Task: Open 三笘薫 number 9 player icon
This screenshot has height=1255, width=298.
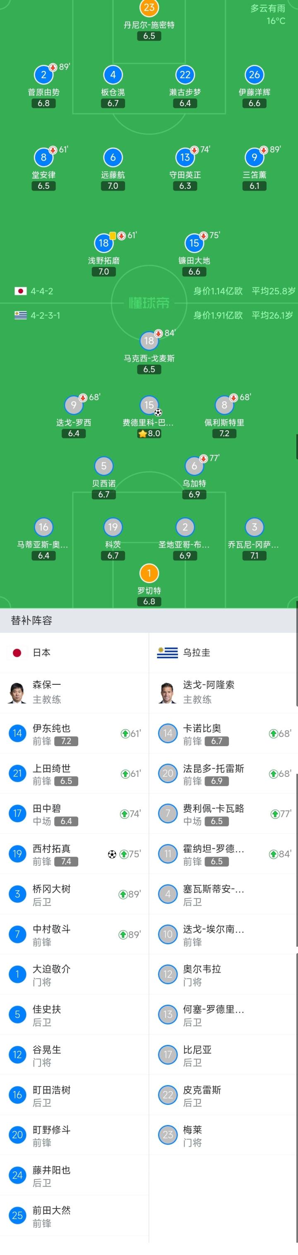Action: pos(254,157)
